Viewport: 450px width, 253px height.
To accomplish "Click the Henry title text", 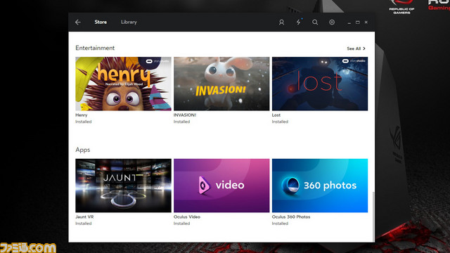I will 82,115.
